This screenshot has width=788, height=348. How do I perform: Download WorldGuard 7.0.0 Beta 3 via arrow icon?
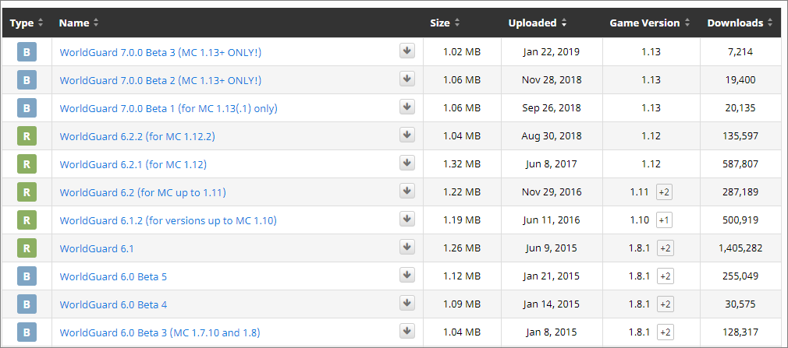[x=407, y=51]
